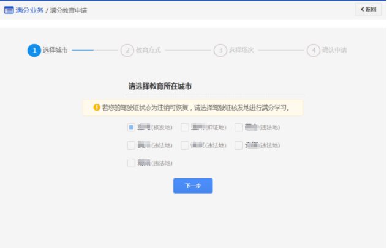Click the 教育方式 step label
Viewport: 387px width, 248px height.
(x=148, y=50)
